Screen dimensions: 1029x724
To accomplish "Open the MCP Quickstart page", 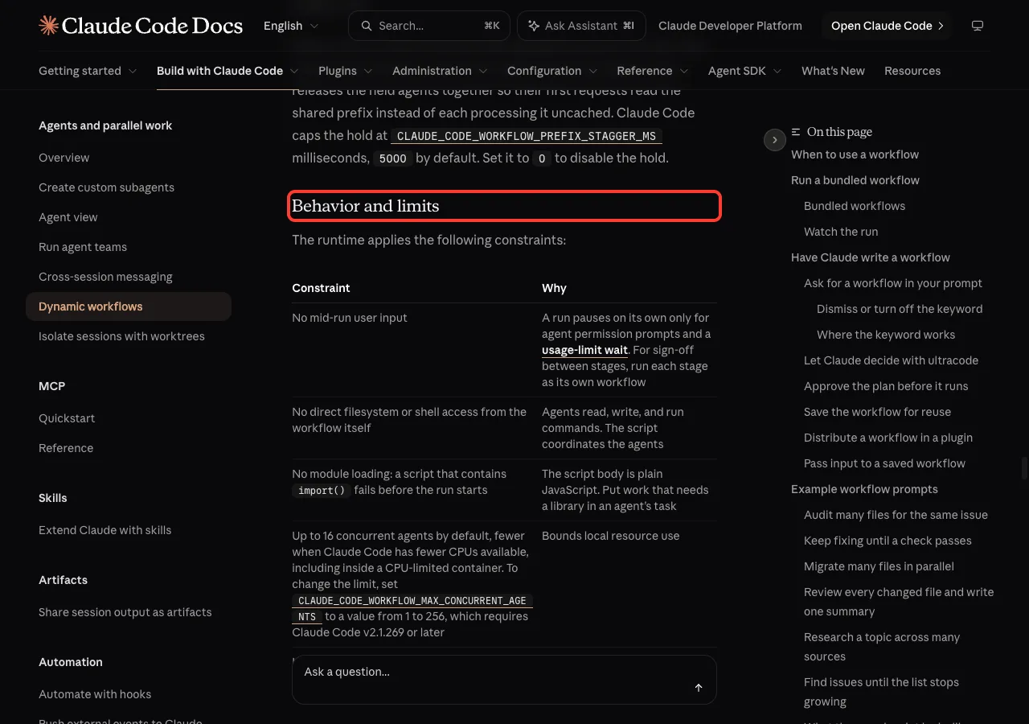I will [x=67, y=418].
